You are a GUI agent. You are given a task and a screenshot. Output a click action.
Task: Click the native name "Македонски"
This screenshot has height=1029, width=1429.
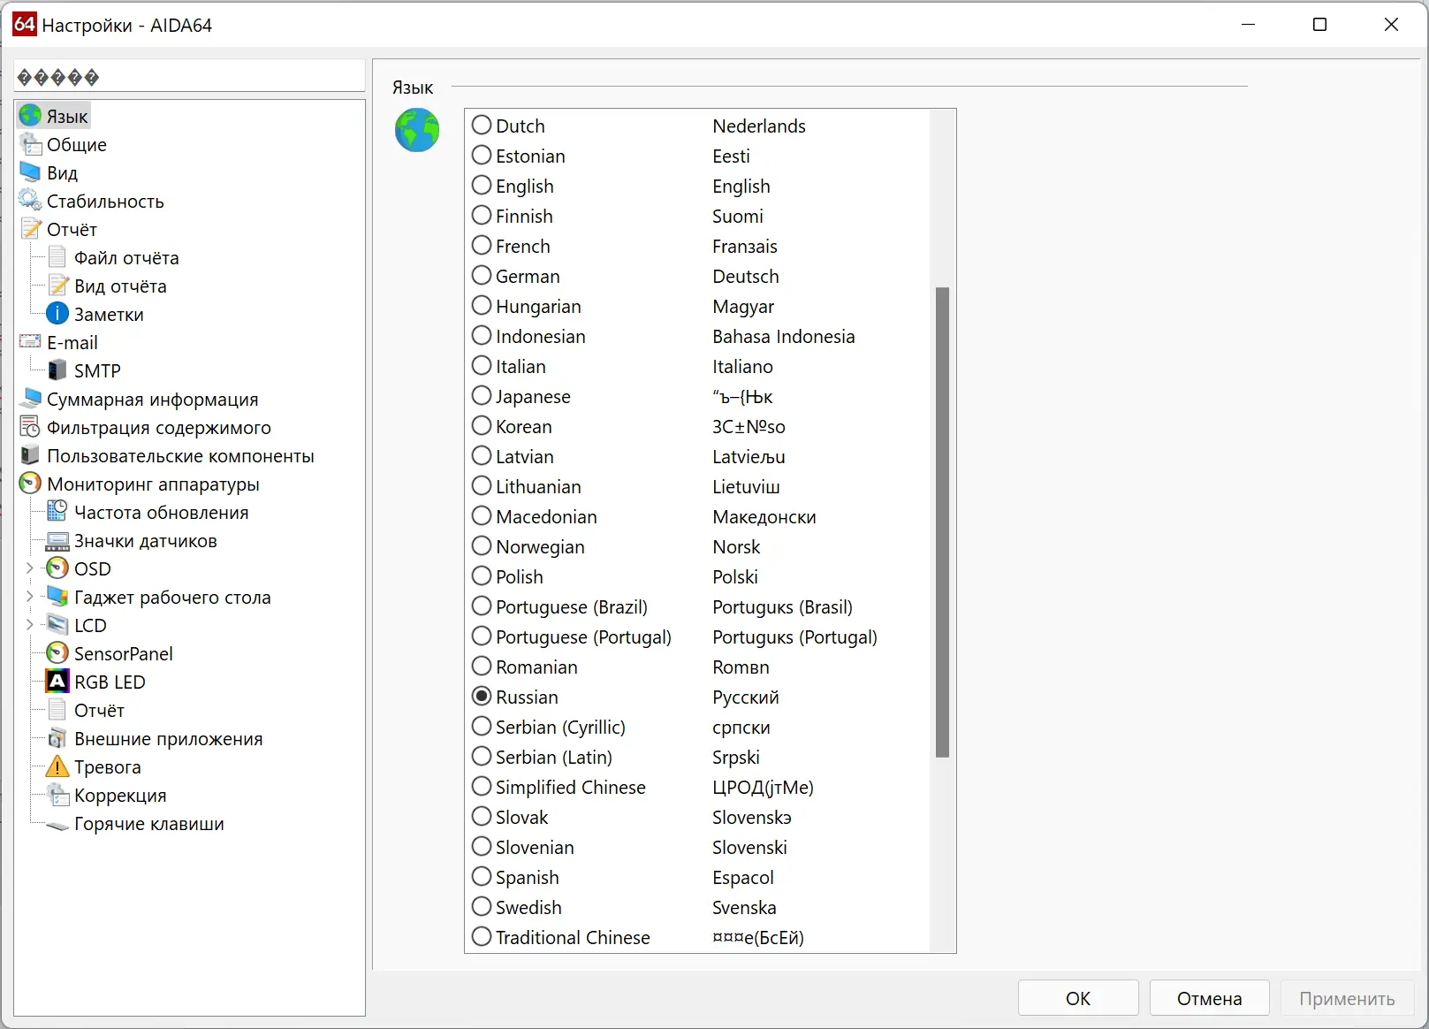coord(764,517)
